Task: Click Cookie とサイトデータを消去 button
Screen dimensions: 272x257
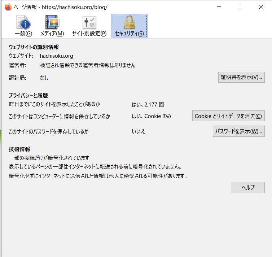Action: 228,116
